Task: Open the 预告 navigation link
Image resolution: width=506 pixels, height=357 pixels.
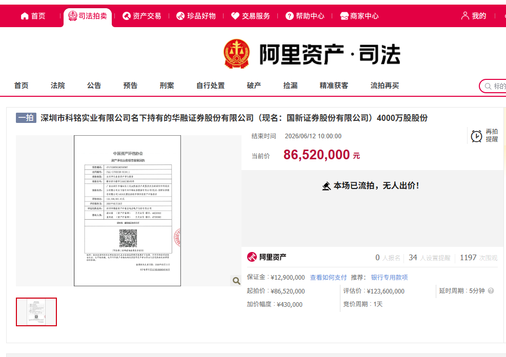Action: (130, 86)
